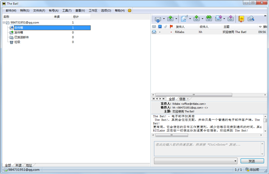Click the Reply envelope icon
This screenshot has height=174, width=269.
coord(196,18)
